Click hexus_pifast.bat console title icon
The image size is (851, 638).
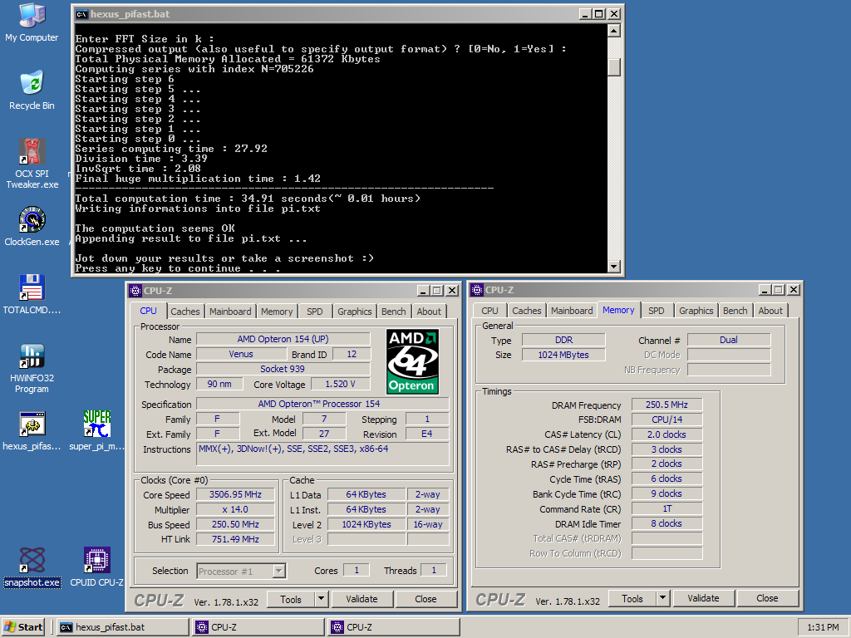81,14
